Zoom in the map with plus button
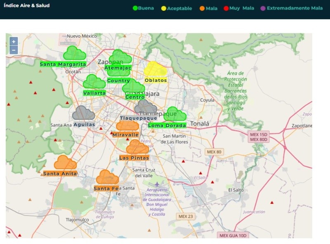Image resolution: width=330 pixels, height=244 pixels. (x=14, y=42)
